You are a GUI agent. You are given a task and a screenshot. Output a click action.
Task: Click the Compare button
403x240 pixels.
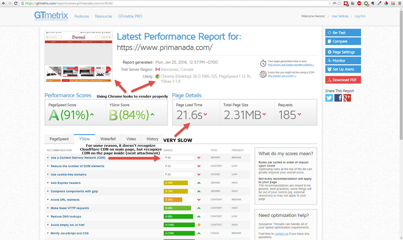pyautogui.click(x=343, y=42)
